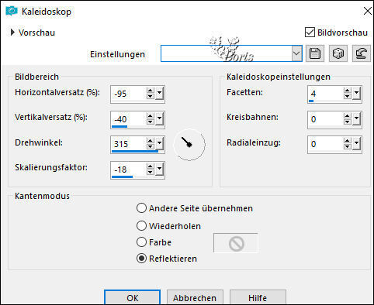Click the Kaleidoskop dialog title icon
This screenshot has height=305, width=374.
[12, 12]
